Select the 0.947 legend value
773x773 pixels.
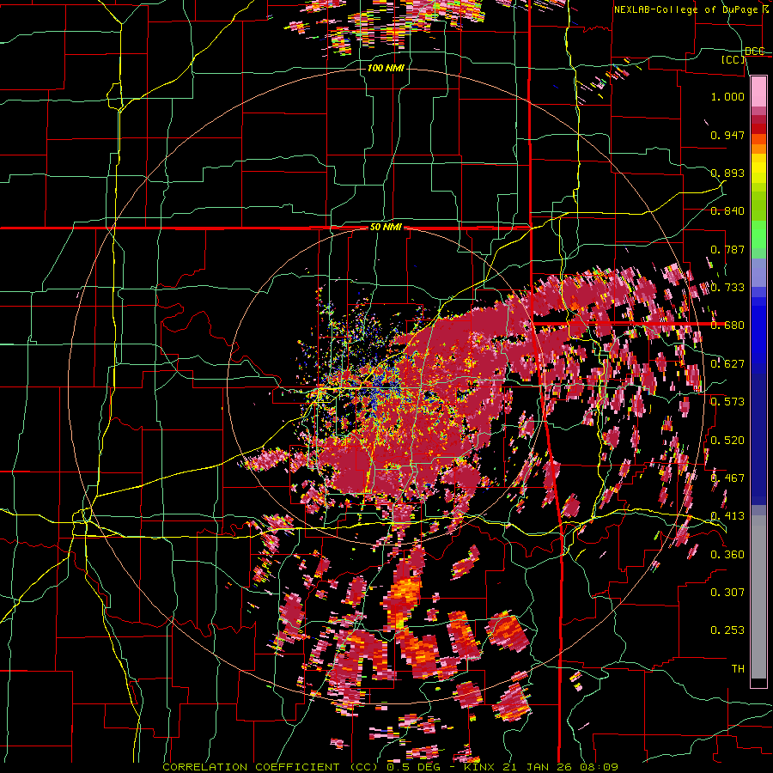point(727,135)
